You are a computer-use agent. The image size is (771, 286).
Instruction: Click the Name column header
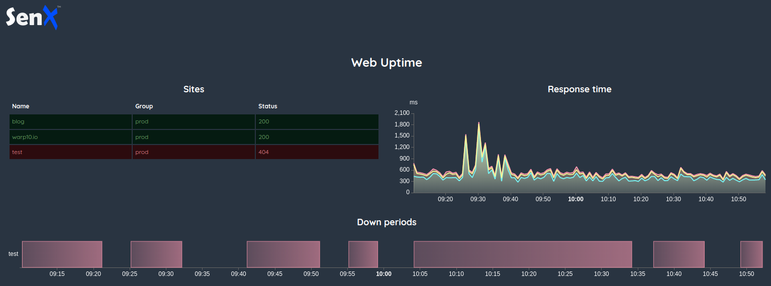pos(21,106)
